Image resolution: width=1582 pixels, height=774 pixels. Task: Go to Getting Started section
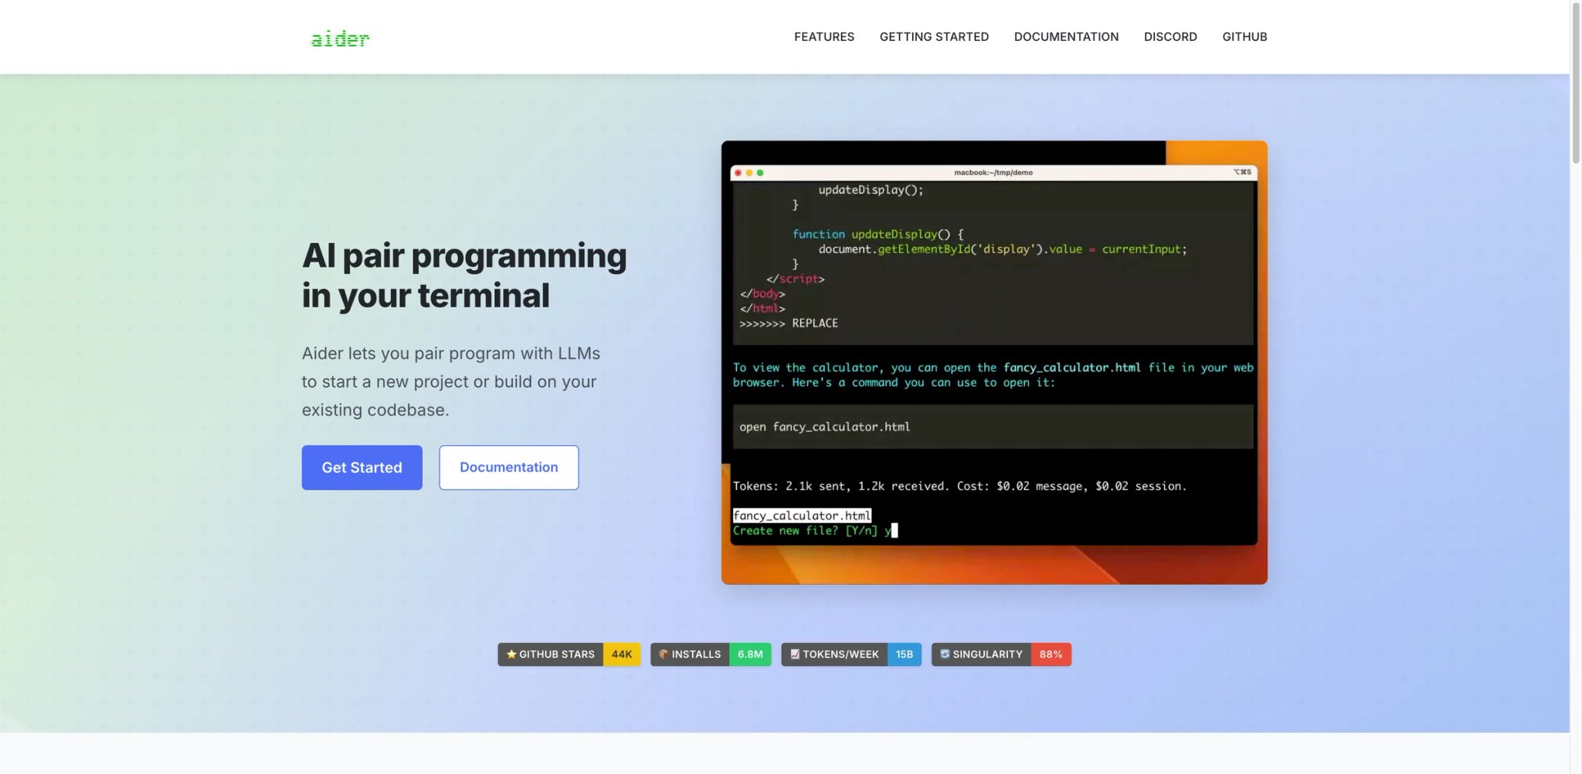(x=934, y=37)
